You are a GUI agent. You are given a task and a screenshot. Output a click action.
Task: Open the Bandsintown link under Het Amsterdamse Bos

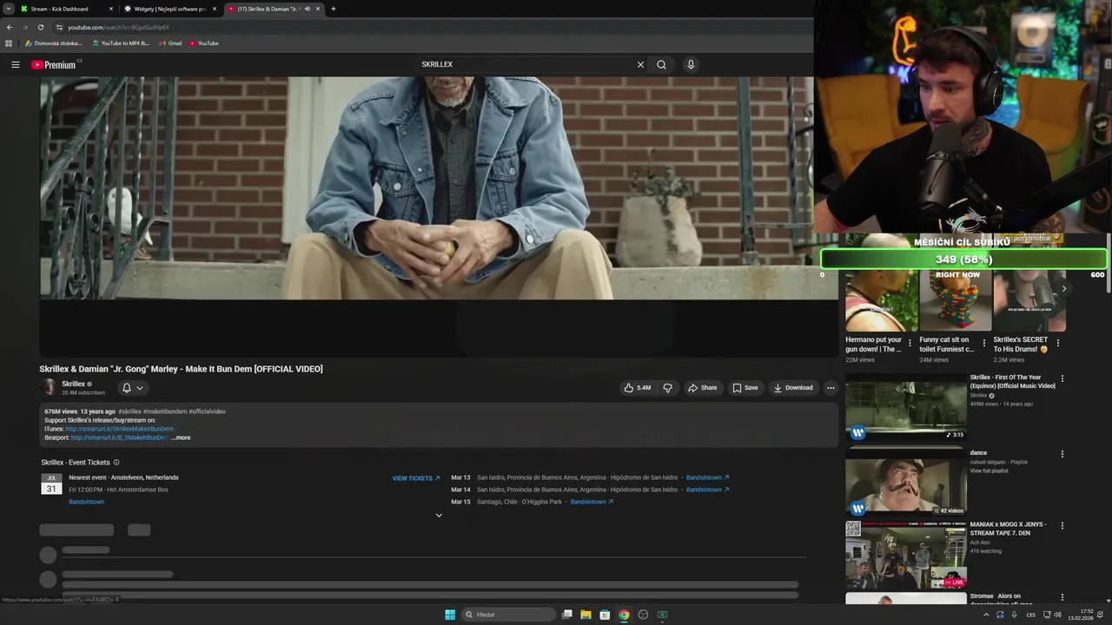[x=87, y=502]
